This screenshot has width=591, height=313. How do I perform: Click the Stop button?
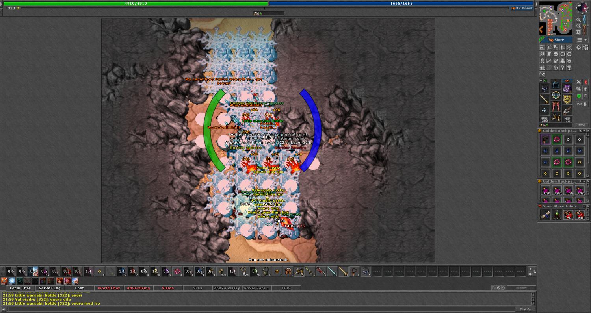point(582,125)
